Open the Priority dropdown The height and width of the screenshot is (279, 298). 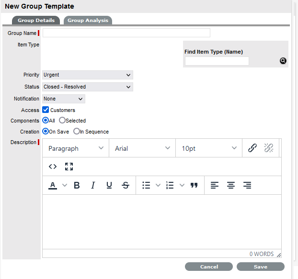[88, 75]
